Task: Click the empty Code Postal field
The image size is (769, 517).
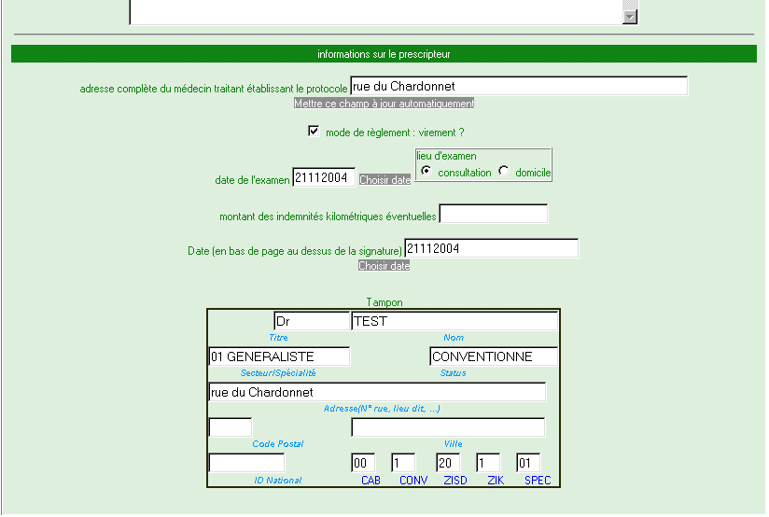Action: point(231,427)
